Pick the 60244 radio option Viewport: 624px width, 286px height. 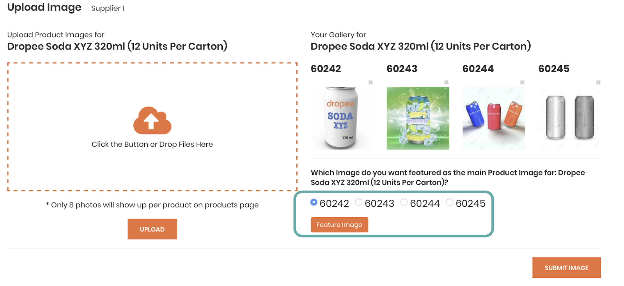pos(404,202)
